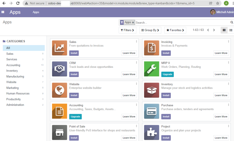Image resolution: width=234 pixels, height=141 pixels.
Task: Open the MRP II card options menu
Action: click(229, 62)
